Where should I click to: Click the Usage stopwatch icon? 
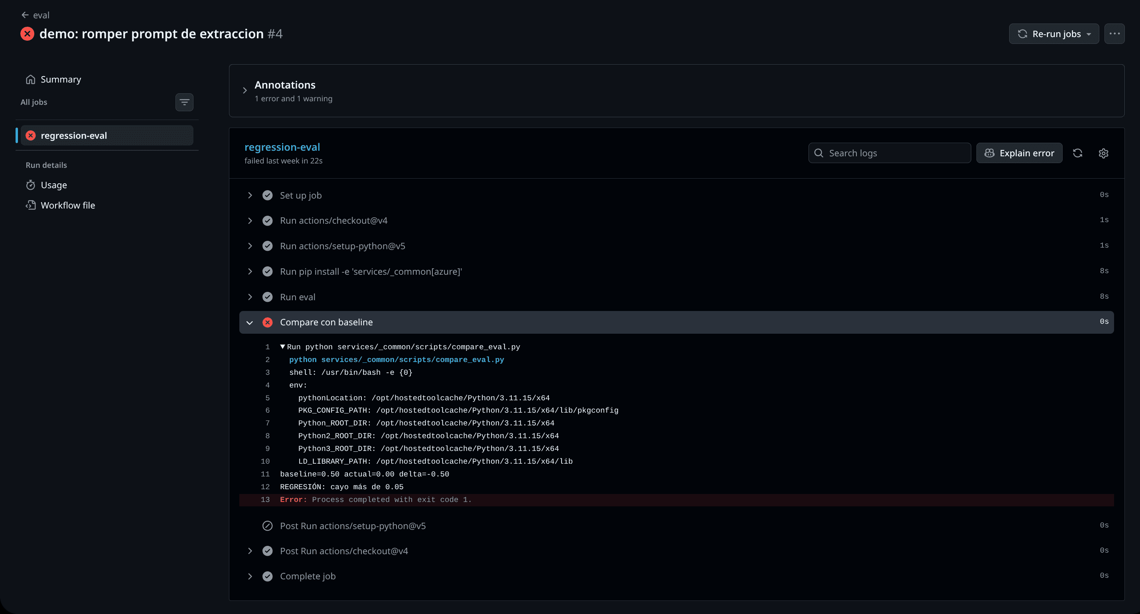31,185
